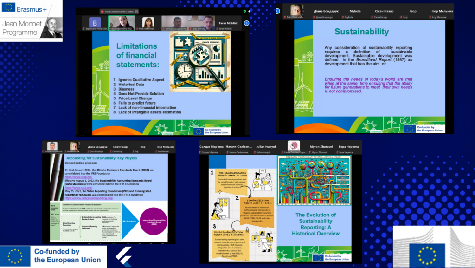475x268 pixels.
Task: Select Наталя Селіванова tile in the Evolution window
Action: [x=239, y=147]
